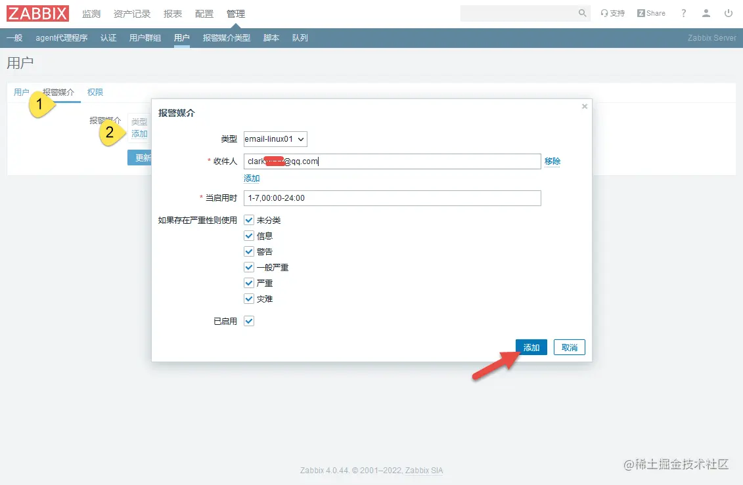Screen dimensions: 743x485
Task: Toggle the 已启用 checkbox
Action: pos(248,321)
